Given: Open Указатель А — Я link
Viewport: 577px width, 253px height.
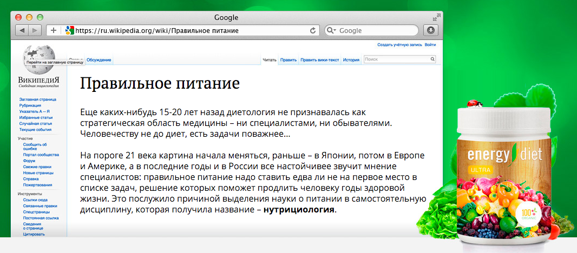Looking at the screenshot, I should tap(34, 111).
